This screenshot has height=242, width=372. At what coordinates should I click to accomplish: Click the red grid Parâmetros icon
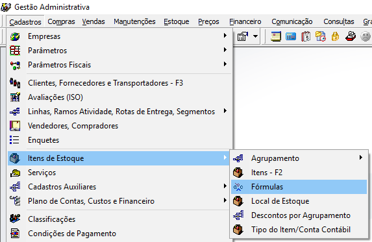(x=15, y=51)
